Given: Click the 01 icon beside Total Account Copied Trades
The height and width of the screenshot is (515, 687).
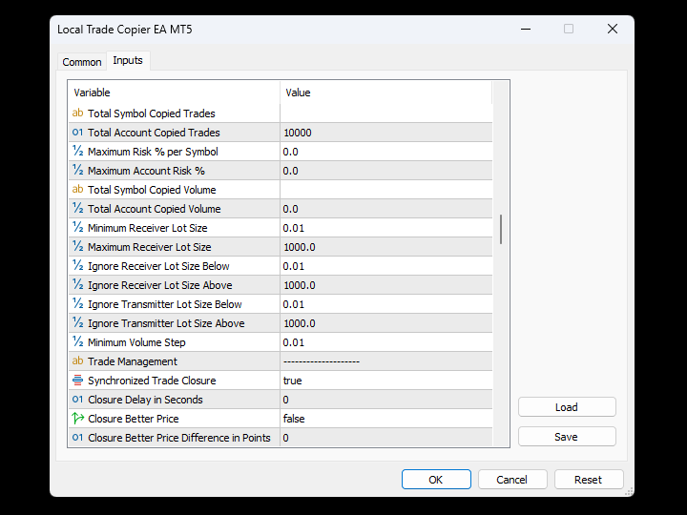Looking at the screenshot, I should (77, 133).
